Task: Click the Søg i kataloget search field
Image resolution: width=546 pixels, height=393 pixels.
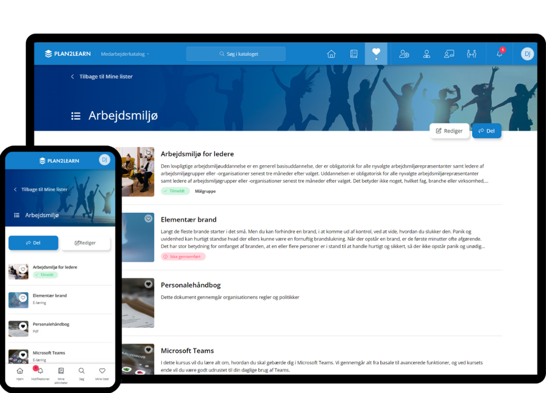Action: [236, 54]
